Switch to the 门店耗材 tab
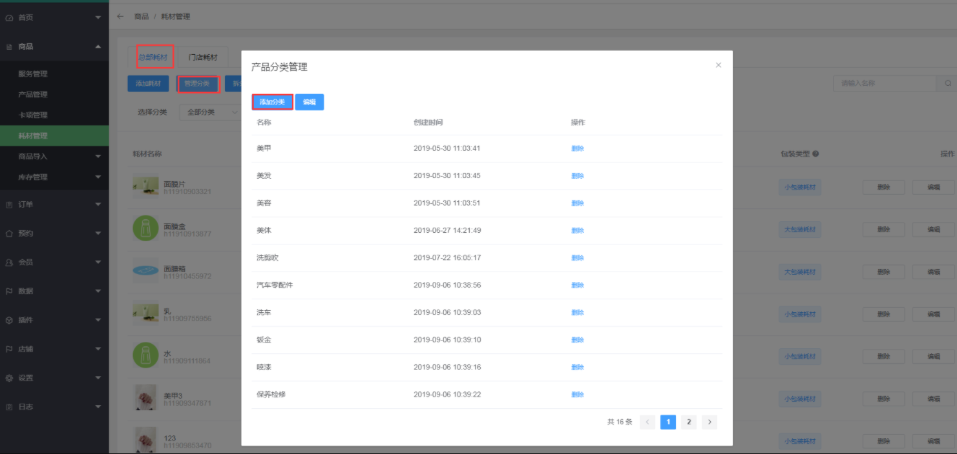 (x=203, y=57)
